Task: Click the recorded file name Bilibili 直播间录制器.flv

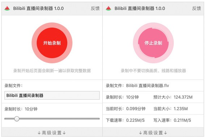Action: tap(147, 86)
